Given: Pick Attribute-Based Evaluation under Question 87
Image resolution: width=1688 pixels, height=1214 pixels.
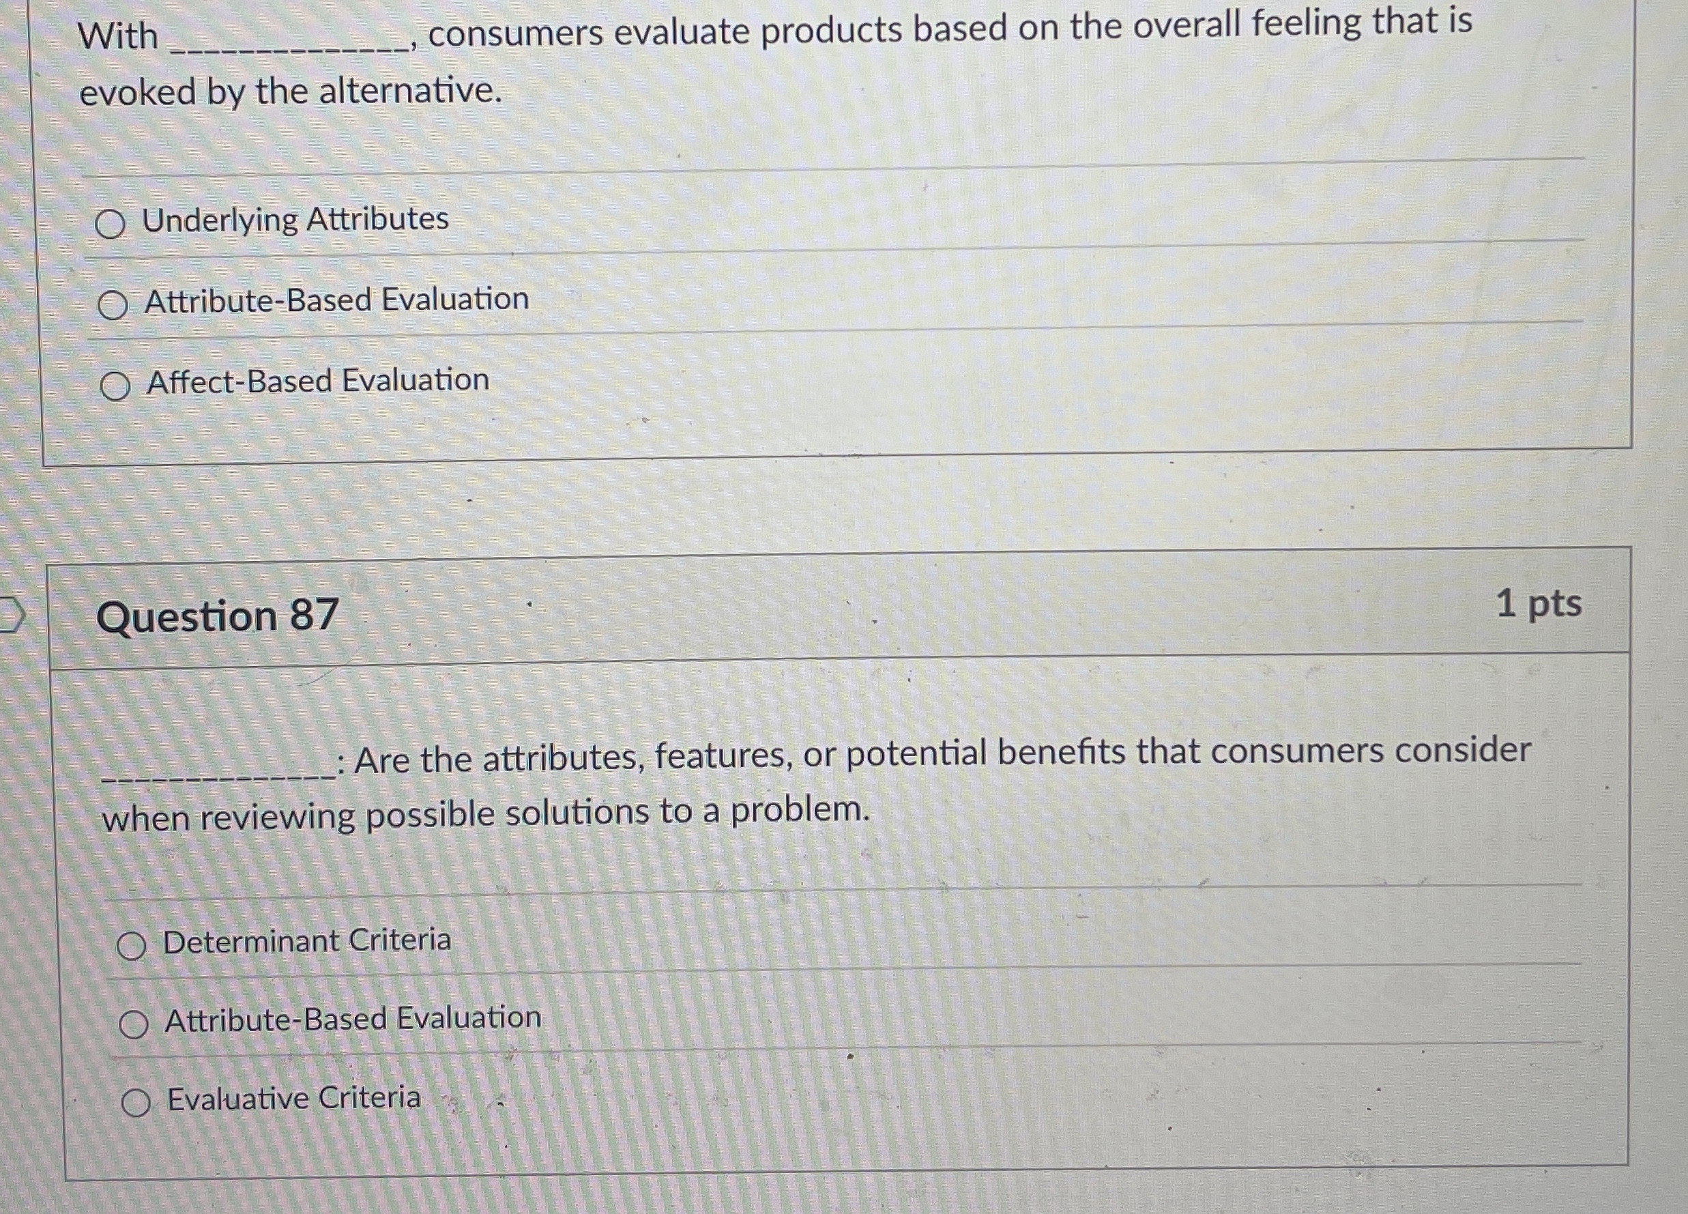Looking at the screenshot, I should click(x=134, y=1026).
